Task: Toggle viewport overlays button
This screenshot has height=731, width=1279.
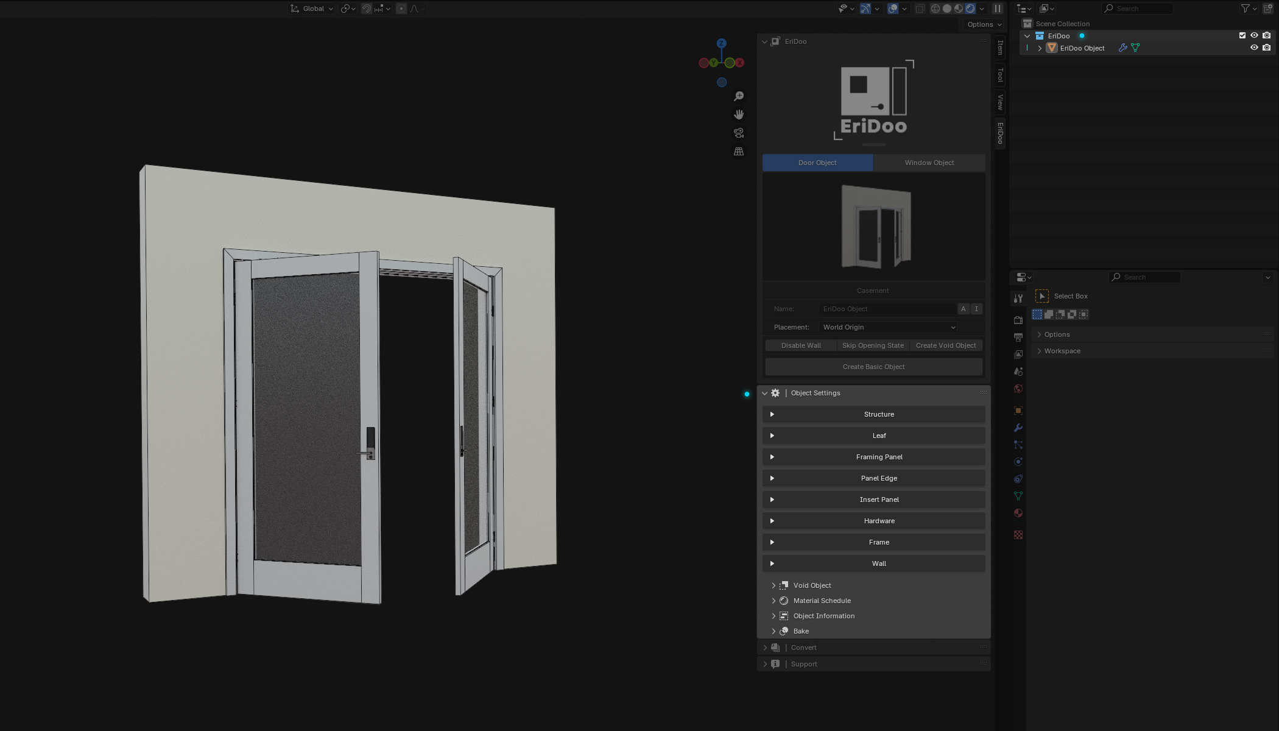Action: click(893, 9)
